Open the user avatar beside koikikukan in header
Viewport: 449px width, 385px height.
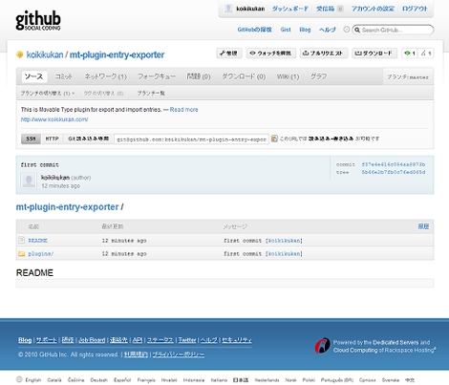coord(228,9)
